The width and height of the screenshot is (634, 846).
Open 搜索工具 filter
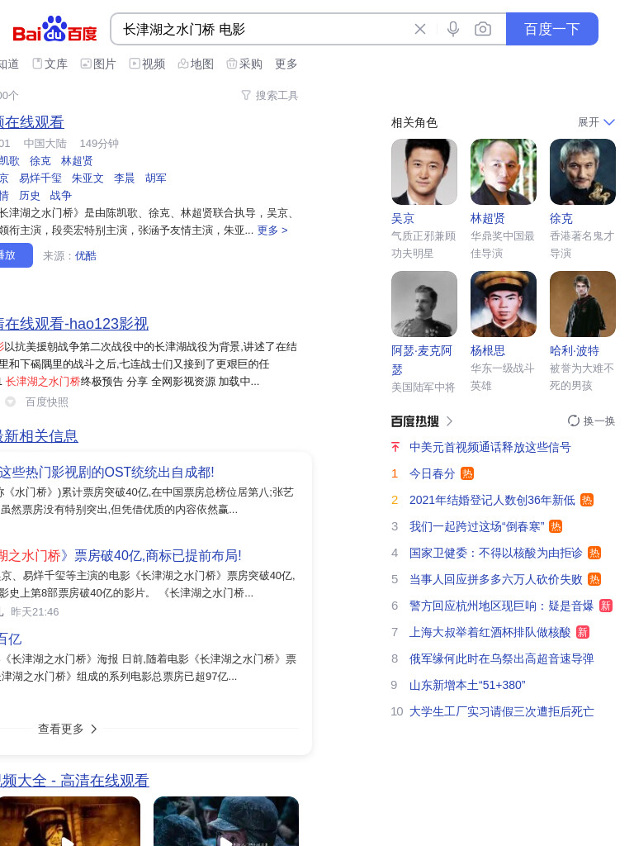270,96
